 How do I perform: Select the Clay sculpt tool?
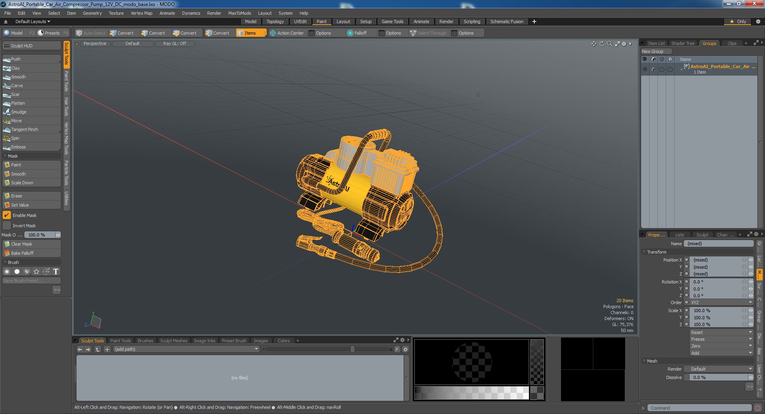coord(31,68)
